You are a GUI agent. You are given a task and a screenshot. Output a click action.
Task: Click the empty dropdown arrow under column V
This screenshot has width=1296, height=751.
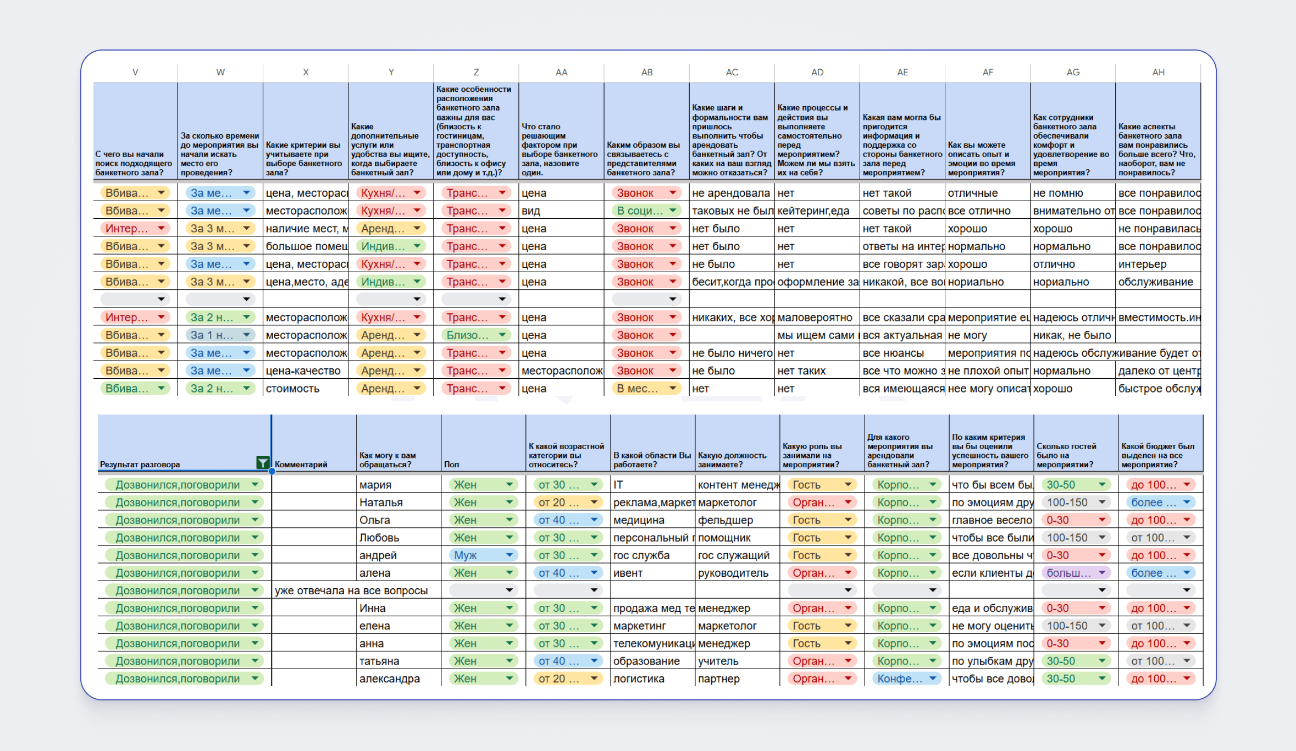click(161, 299)
